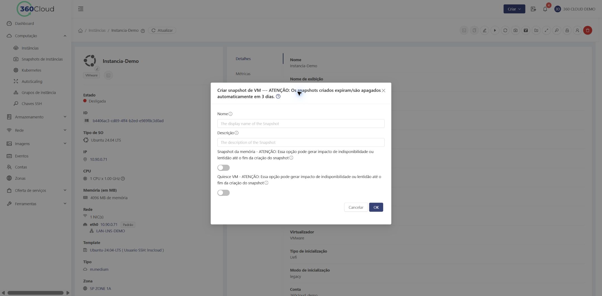This screenshot has width=602, height=296.
Task: Close the snapshot dialog with X
Action: (383, 91)
